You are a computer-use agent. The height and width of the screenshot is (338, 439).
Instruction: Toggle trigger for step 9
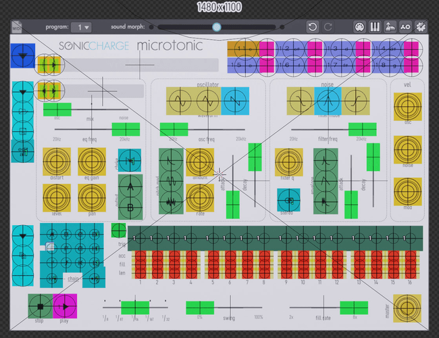pos(286,238)
